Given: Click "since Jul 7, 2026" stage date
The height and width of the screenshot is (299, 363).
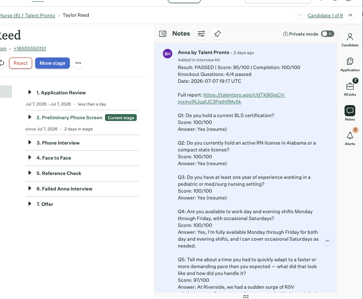Looking at the screenshot, I should coord(42,129).
